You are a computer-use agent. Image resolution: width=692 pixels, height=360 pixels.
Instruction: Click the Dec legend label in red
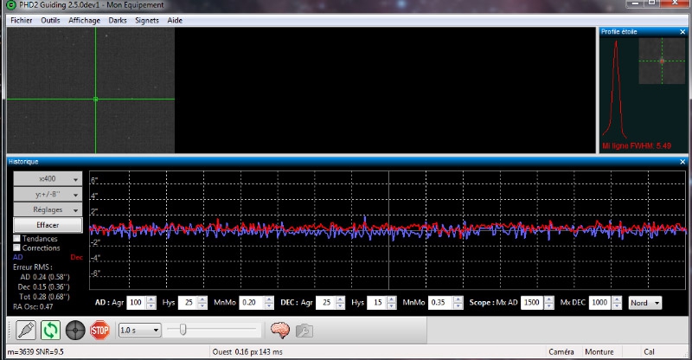click(x=76, y=257)
